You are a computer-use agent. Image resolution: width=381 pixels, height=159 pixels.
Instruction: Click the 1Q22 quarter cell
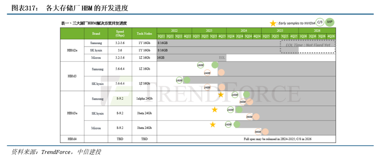[162, 36]
